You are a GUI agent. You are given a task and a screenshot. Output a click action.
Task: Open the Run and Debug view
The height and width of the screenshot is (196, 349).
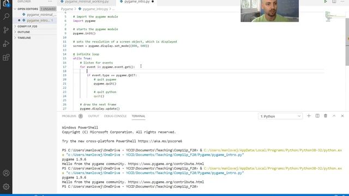[x=6, y=44]
